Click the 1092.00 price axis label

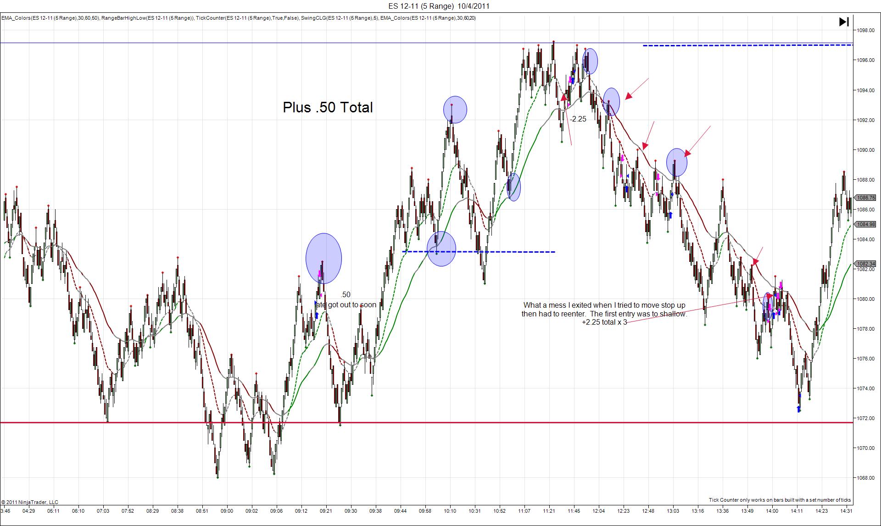[x=866, y=120]
